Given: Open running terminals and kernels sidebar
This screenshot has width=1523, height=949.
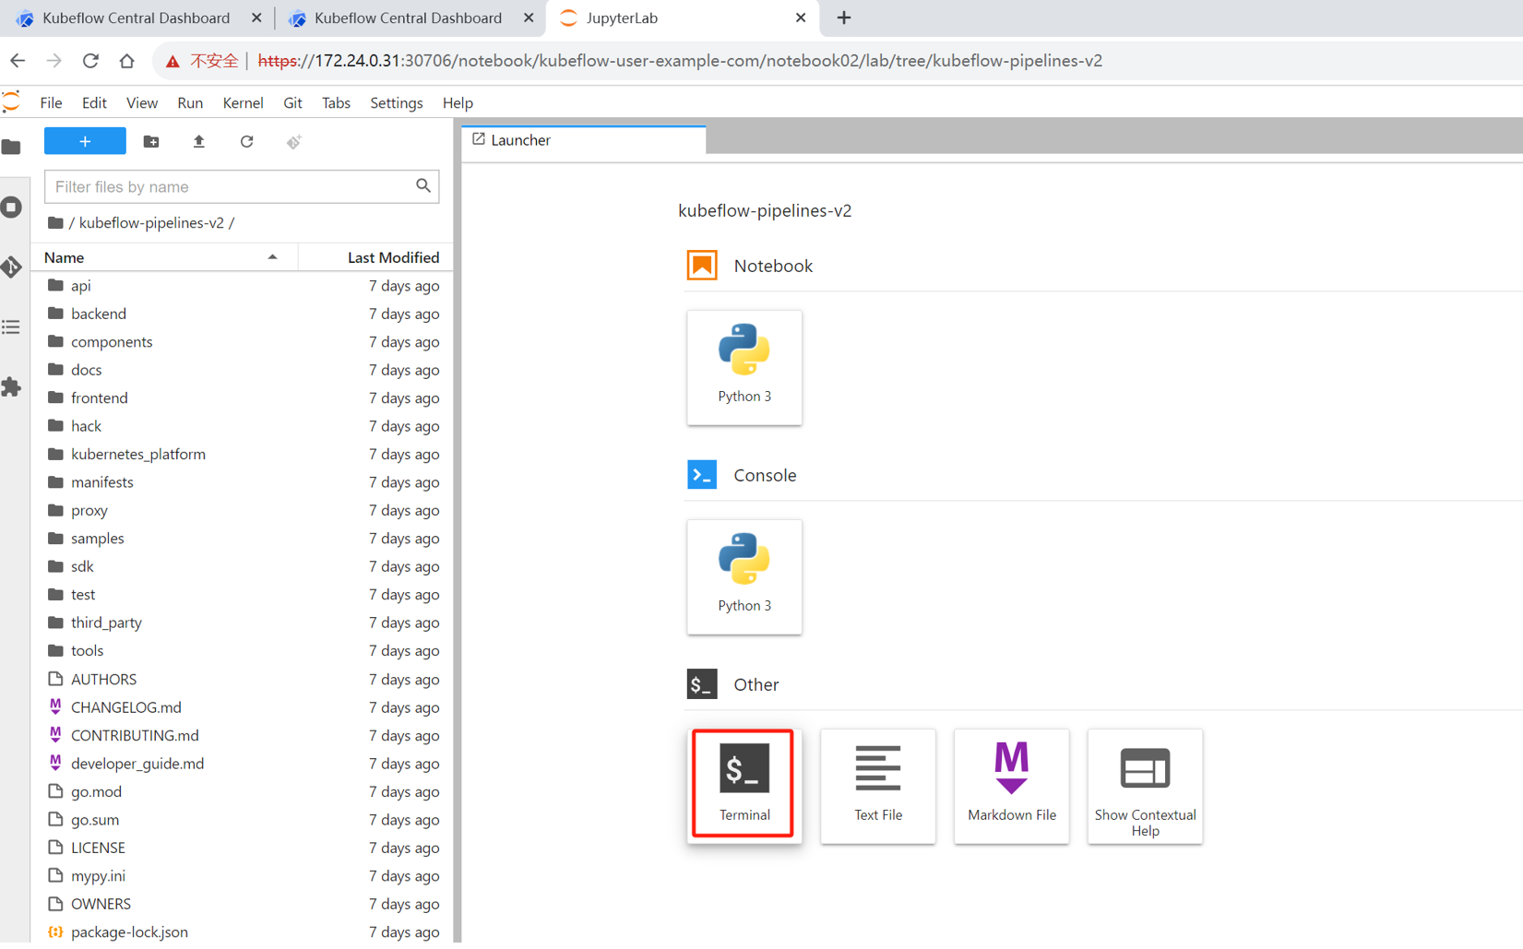Looking at the screenshot, I should (x=12, y=207).
